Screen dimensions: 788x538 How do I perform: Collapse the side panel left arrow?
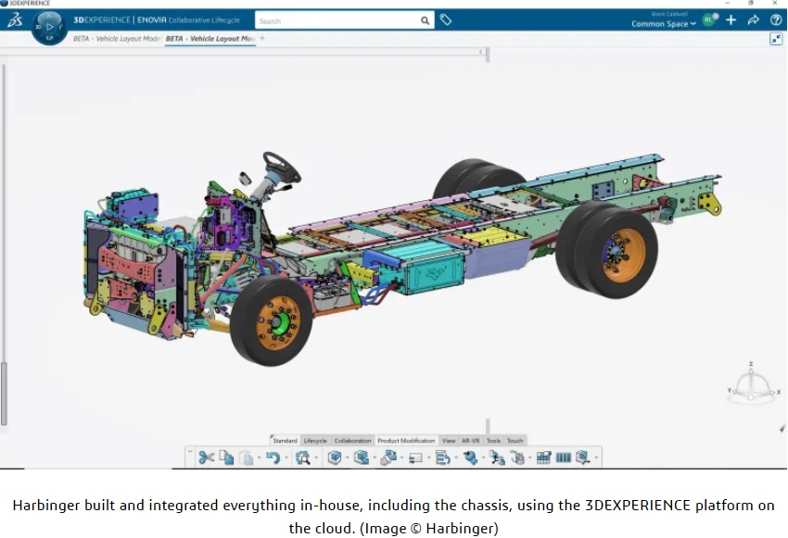(481, 52)
